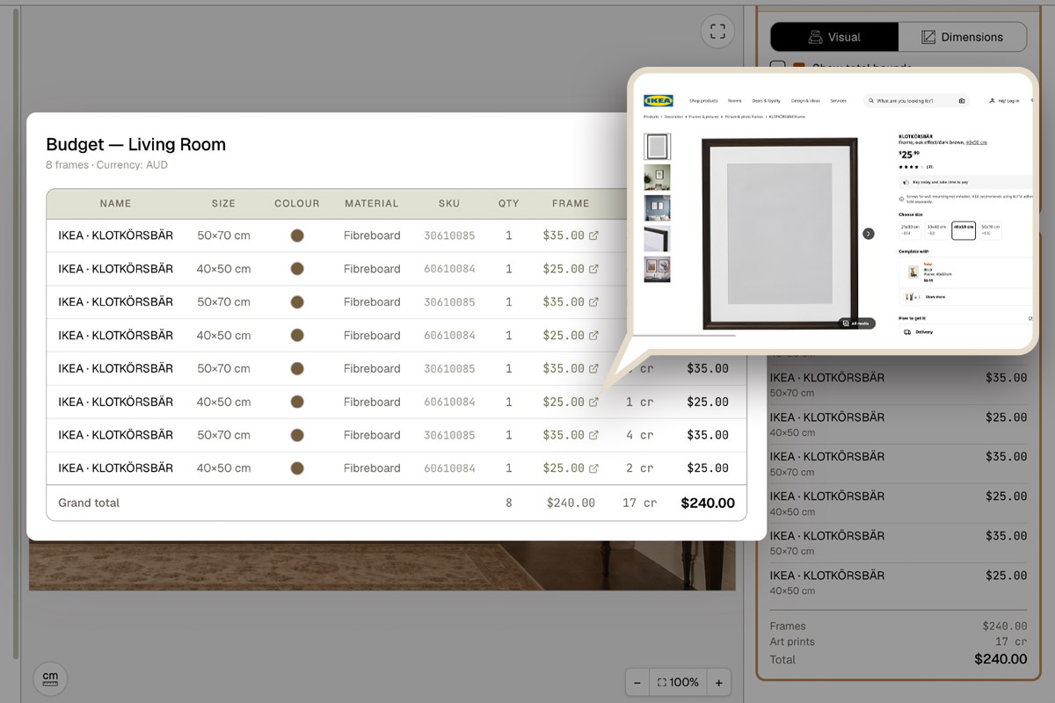Click the QTY column header
The height and width of the screenshot is (703, 1055).
coord(508,203)
